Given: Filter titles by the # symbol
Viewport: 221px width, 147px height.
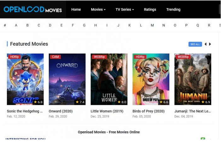Looking at the screenshot, I should [5, 25].
